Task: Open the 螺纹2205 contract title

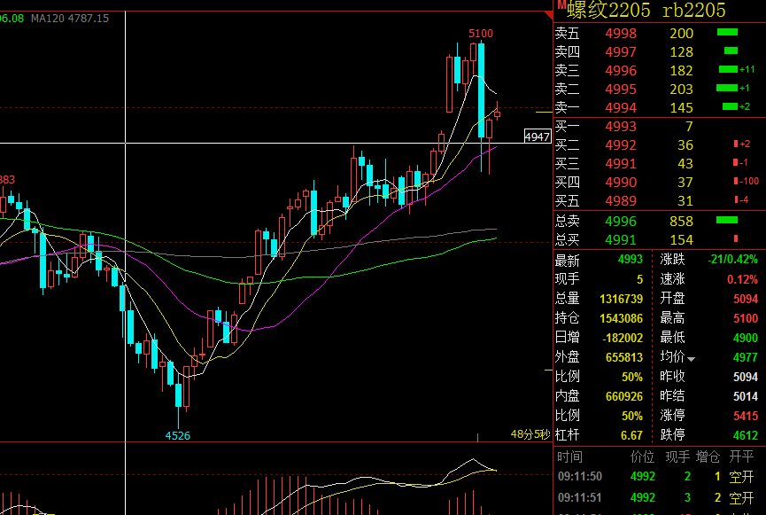Action: point(608,10)
